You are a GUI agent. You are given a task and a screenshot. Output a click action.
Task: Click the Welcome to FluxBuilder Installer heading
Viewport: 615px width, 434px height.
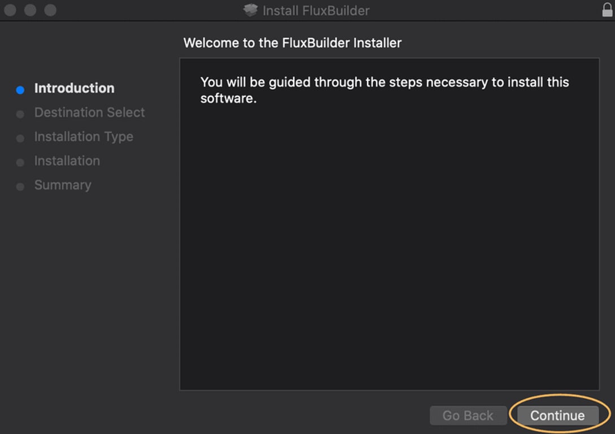pos(292,43)
